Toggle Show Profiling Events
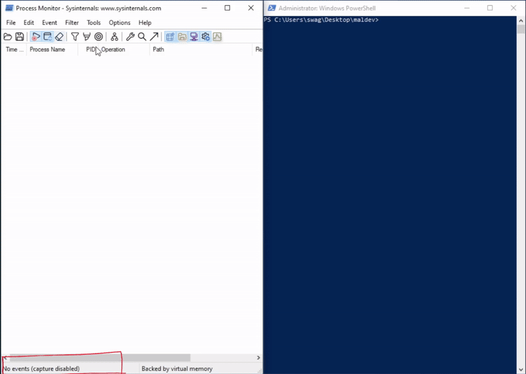Screen dimensions: 526x374 (x=218, y=37)
